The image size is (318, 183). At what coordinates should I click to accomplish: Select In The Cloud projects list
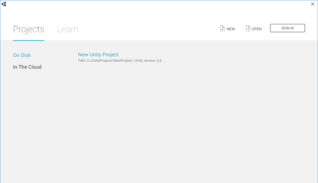27,67
